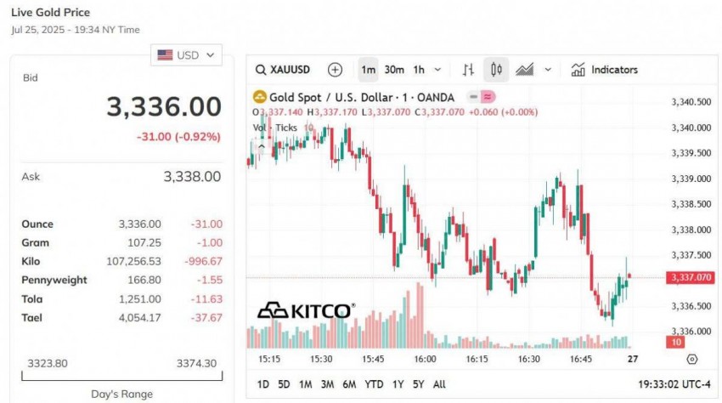Expand the time interval dropdown chevron
The image size is (722, 403).
pos(438,70)
